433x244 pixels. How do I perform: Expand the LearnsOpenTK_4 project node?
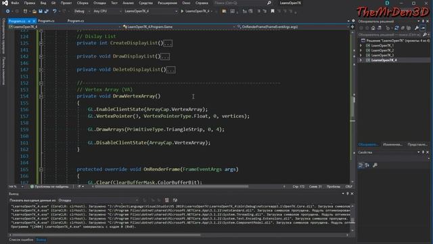click(361, 60)
